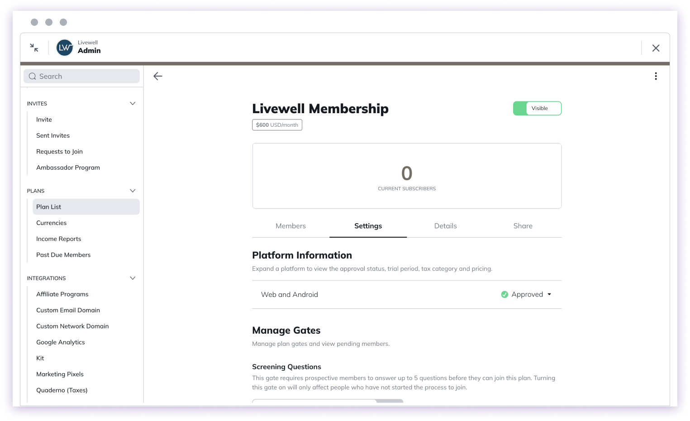Click the three-dot options menu

(656, 76)
